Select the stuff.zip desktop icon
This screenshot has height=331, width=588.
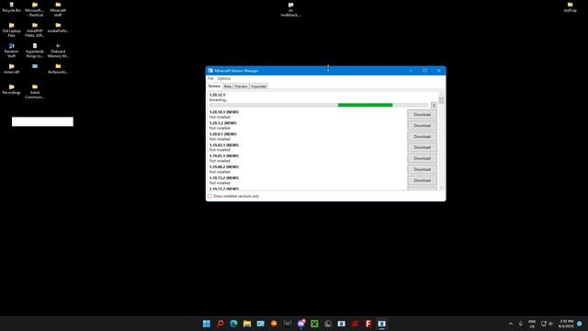click(570, 7)
